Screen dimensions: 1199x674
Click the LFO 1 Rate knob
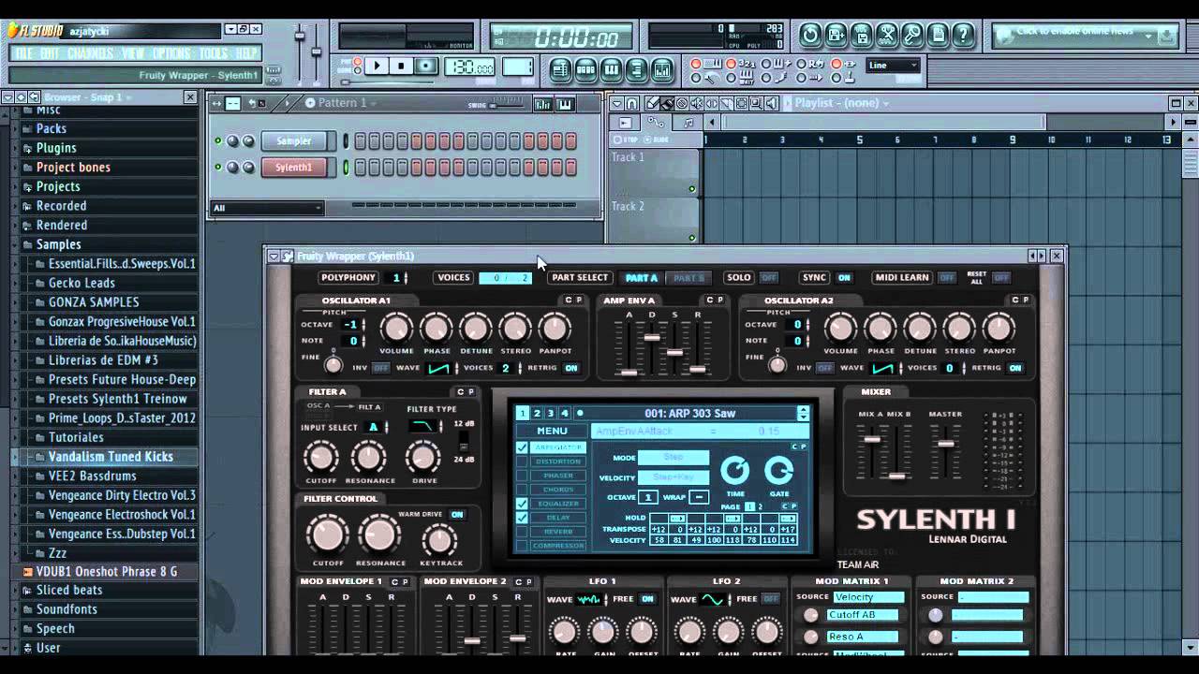pyautogui.click(x=564, y=631)
